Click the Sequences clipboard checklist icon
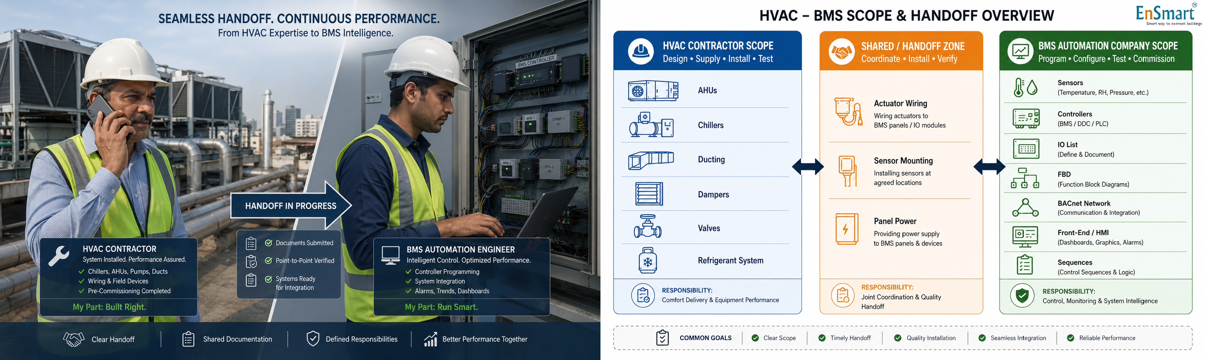 pyautogui.click(x=1024, y=265)
